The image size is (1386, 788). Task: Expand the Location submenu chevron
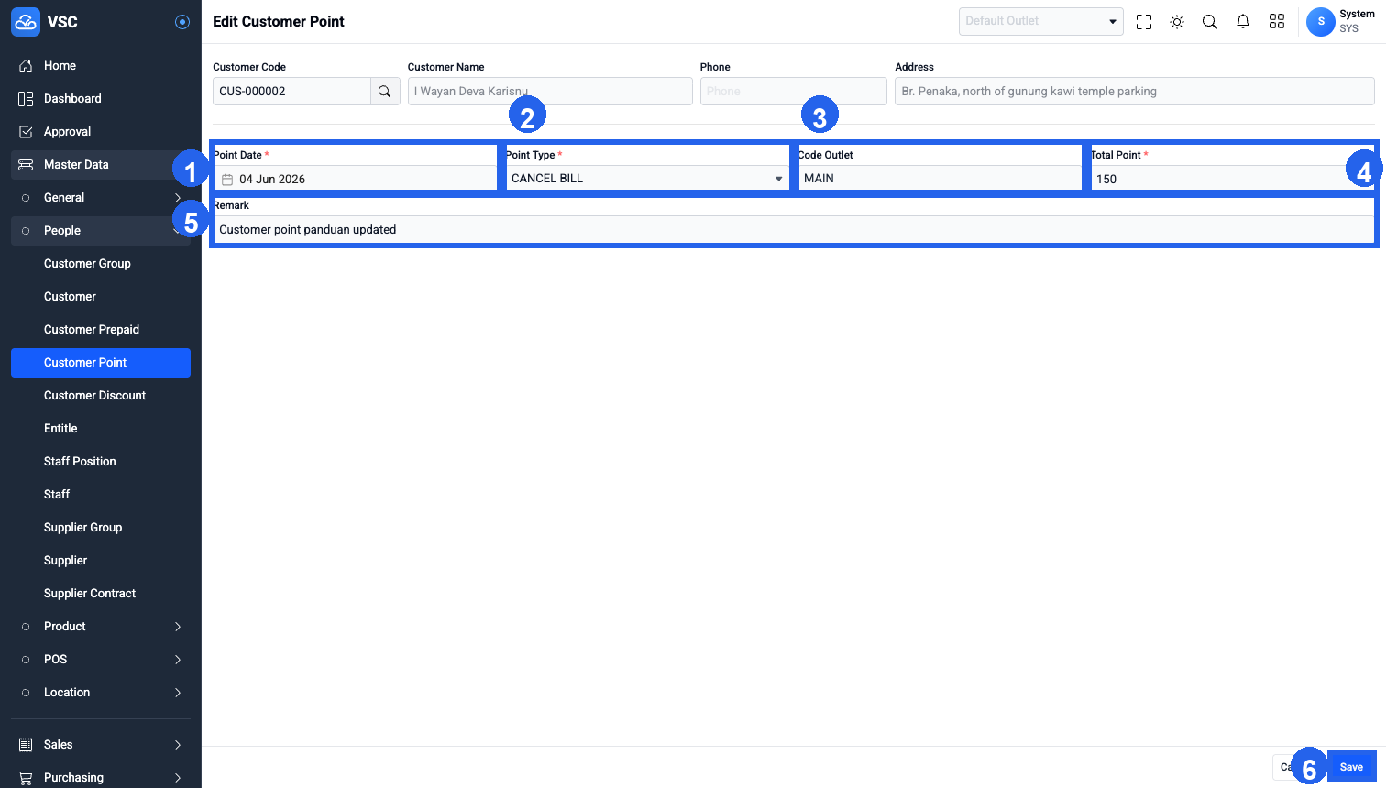pos(178,693)
